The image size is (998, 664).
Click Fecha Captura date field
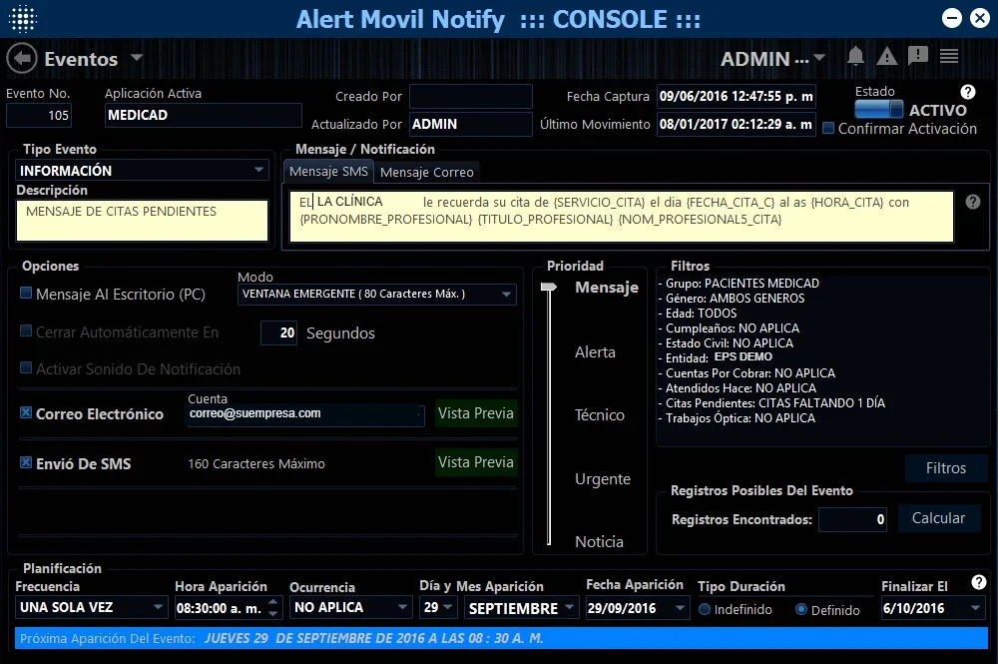[736, 96]
